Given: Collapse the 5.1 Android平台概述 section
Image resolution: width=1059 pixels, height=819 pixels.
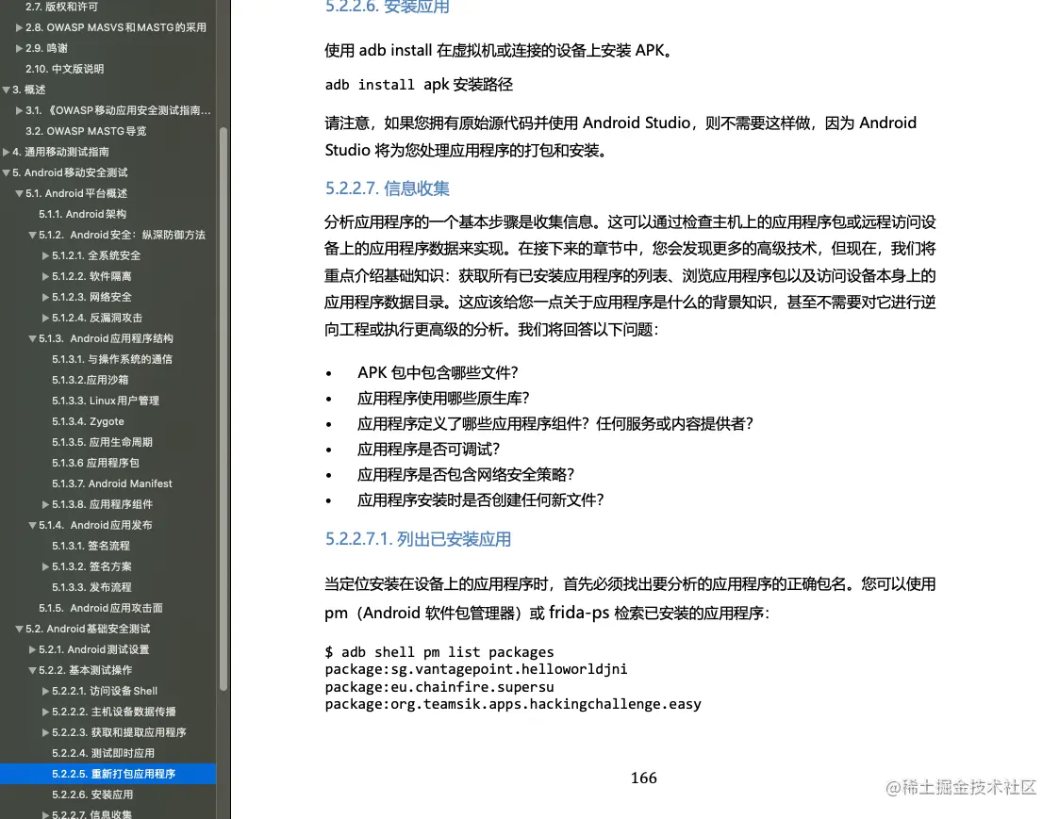Looking at the screenshot, I should [19, 194].
